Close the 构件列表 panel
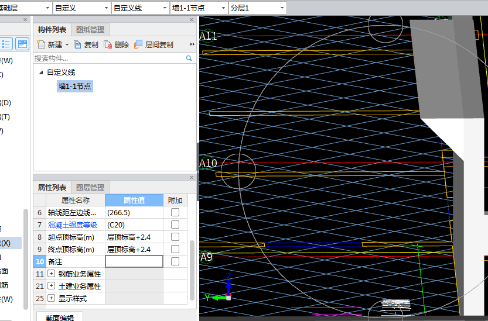 [192, 19]
